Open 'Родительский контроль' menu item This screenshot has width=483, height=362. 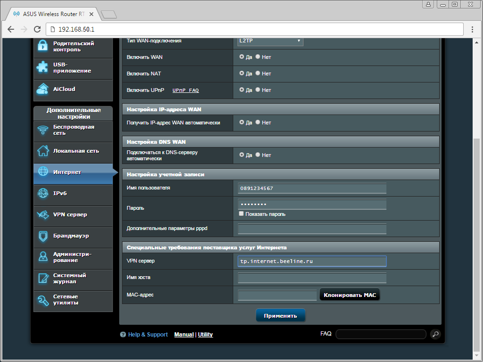[x=73, y=48]
